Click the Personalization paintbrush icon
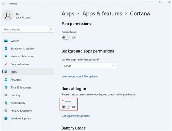This screenshot has height=131, width=172. pos(6,64)
